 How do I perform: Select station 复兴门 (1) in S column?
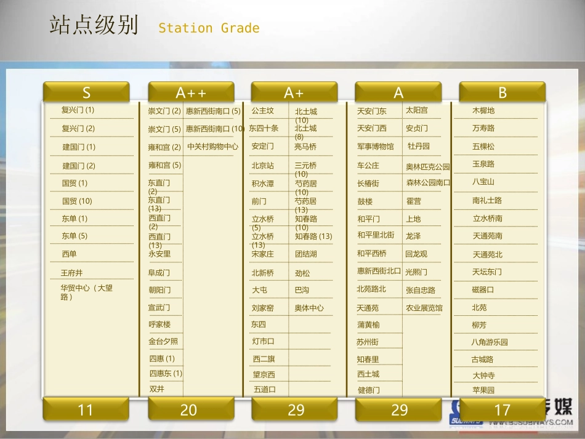coord(78,110)
